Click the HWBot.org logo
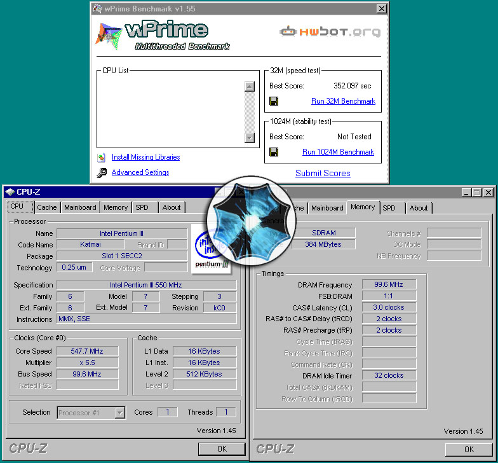498x463 pixels. pos(330,32)
